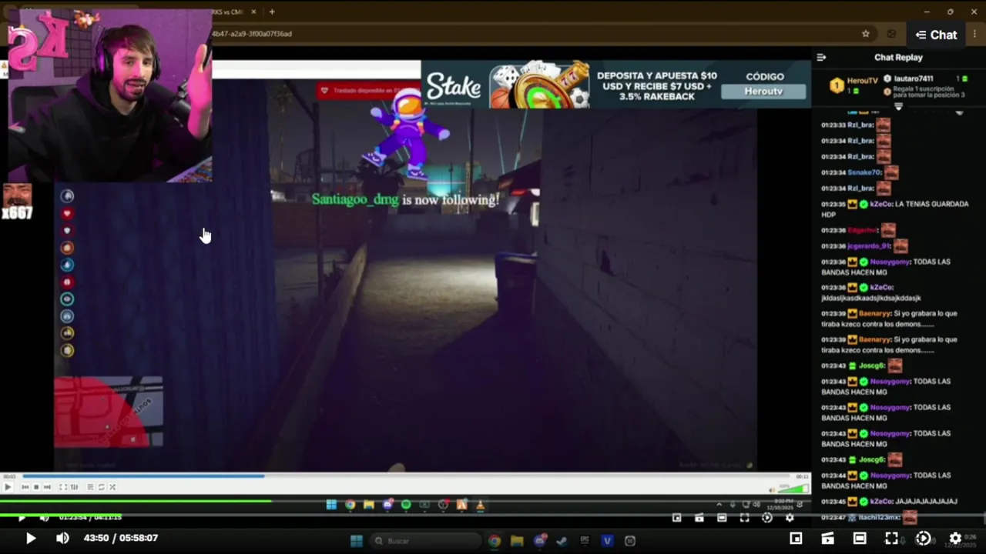The height and width of the screenshot is (554, 986).
Task: Expand the gift leaderboard down arrow
Action: [898, 108]
